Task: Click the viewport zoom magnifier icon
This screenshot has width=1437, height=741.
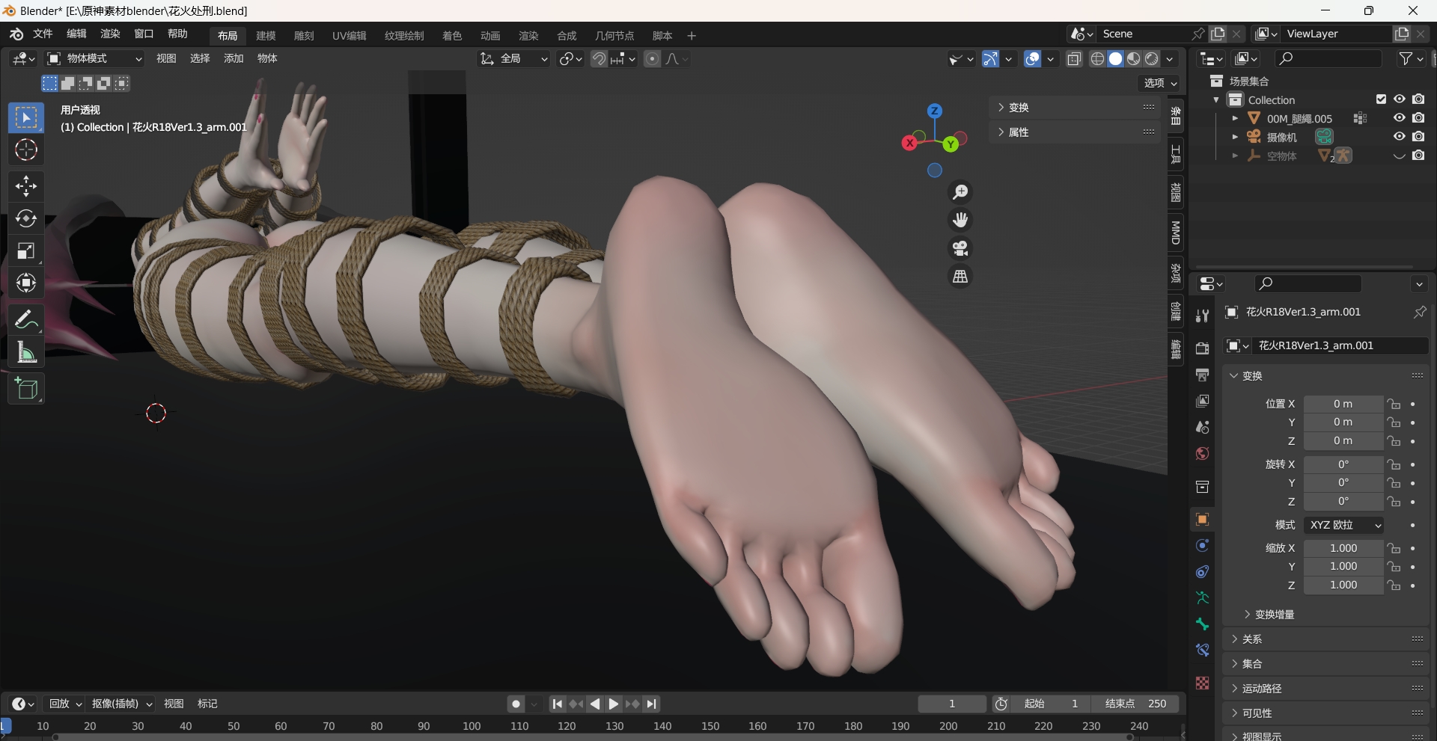Action: pos(960,193)
